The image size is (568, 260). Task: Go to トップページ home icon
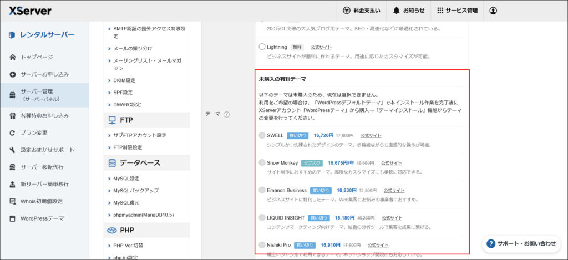(13, 57)
